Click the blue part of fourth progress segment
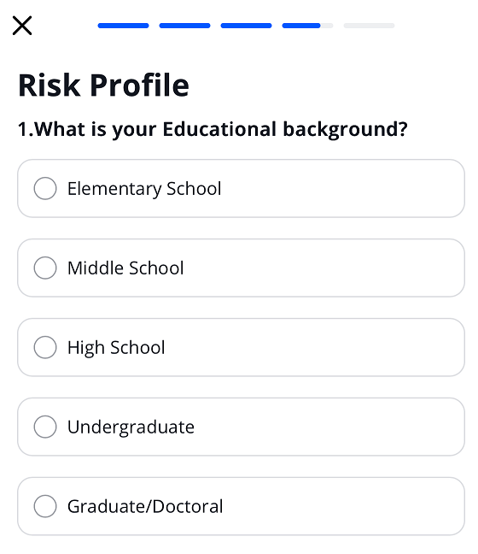The height and width of the screenshot is (554, 478). point(301,26)
